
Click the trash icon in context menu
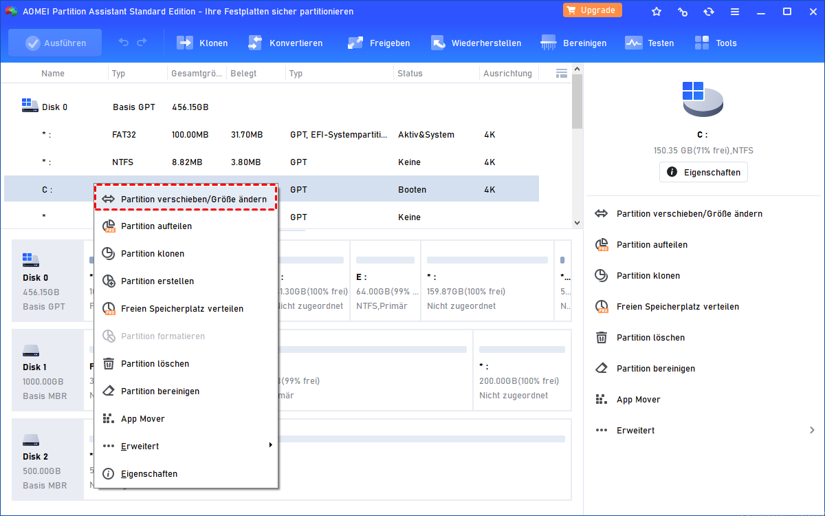(x=108, y=363)
